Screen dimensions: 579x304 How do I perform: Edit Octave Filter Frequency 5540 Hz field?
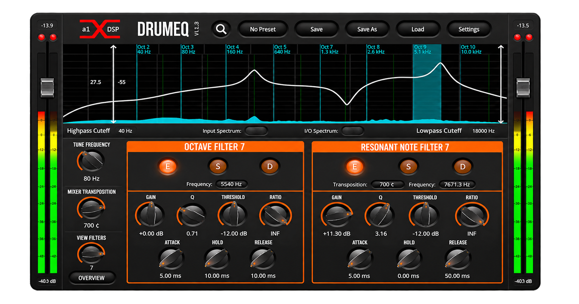231,184
